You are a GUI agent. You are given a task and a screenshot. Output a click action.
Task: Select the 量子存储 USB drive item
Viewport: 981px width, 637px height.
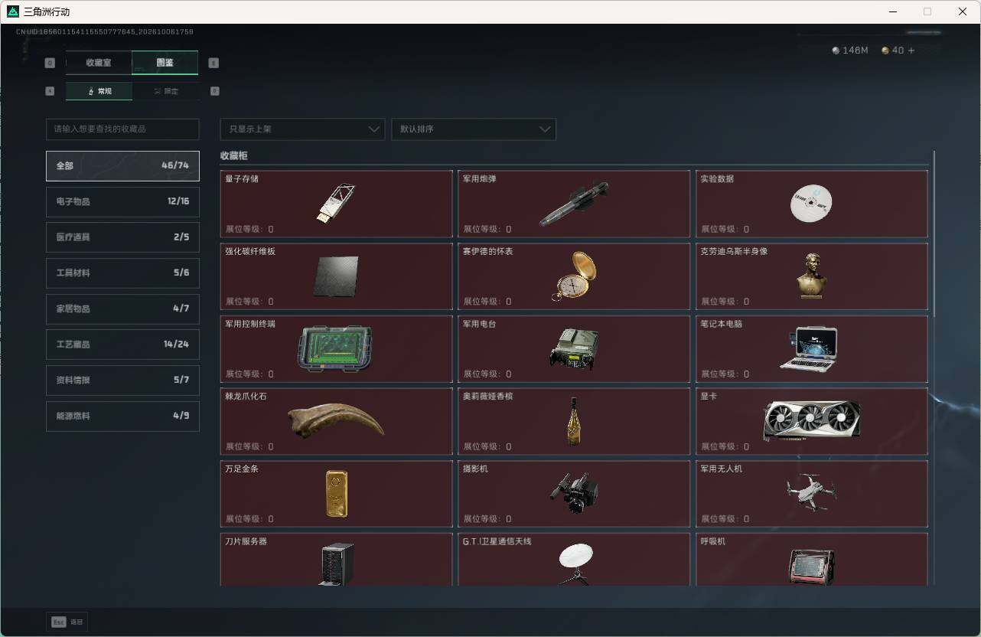[336, 204]
